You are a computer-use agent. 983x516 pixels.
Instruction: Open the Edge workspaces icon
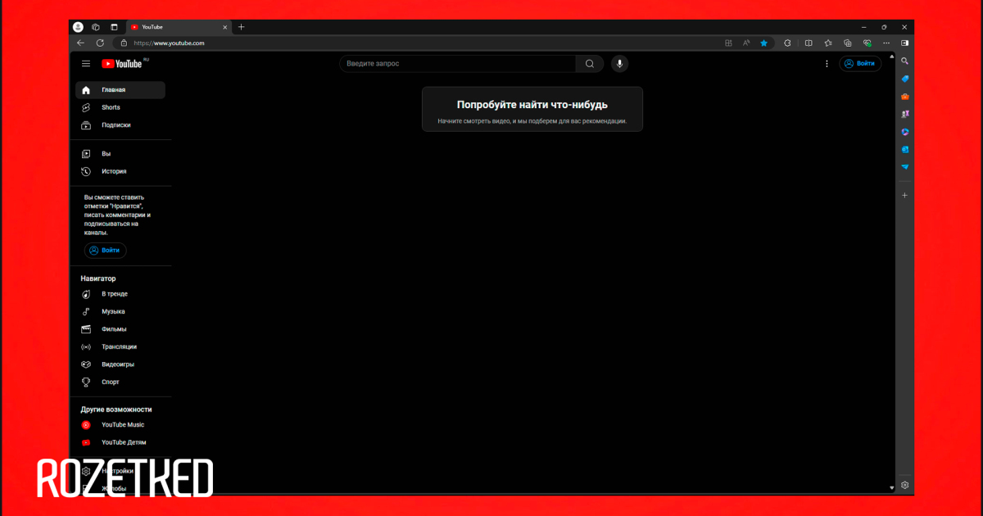[96, 27]
